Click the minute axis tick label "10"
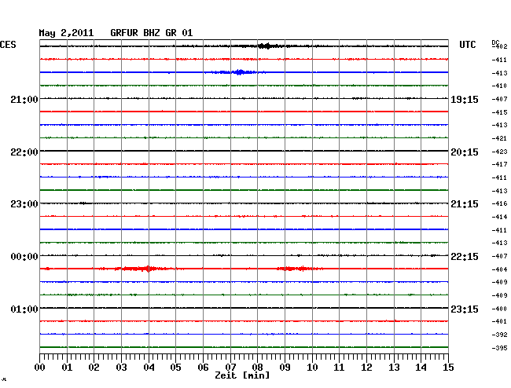Screen dimensions: 511x388 [312, 367]
